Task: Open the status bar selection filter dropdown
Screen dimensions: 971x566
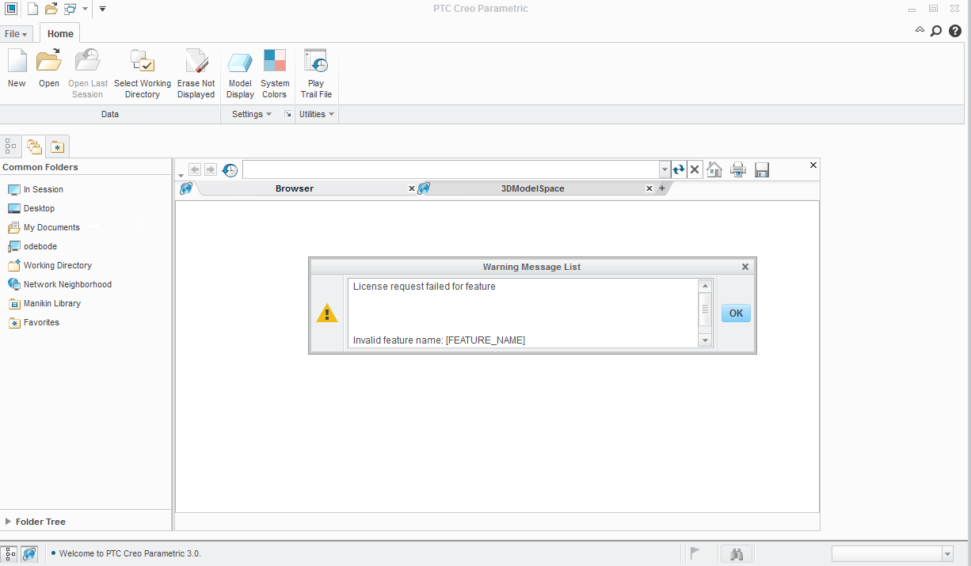Action: point(947,554)
